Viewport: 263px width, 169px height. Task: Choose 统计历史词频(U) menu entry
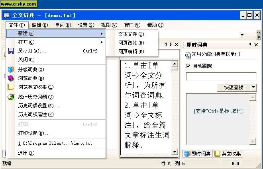coord(56,97)
